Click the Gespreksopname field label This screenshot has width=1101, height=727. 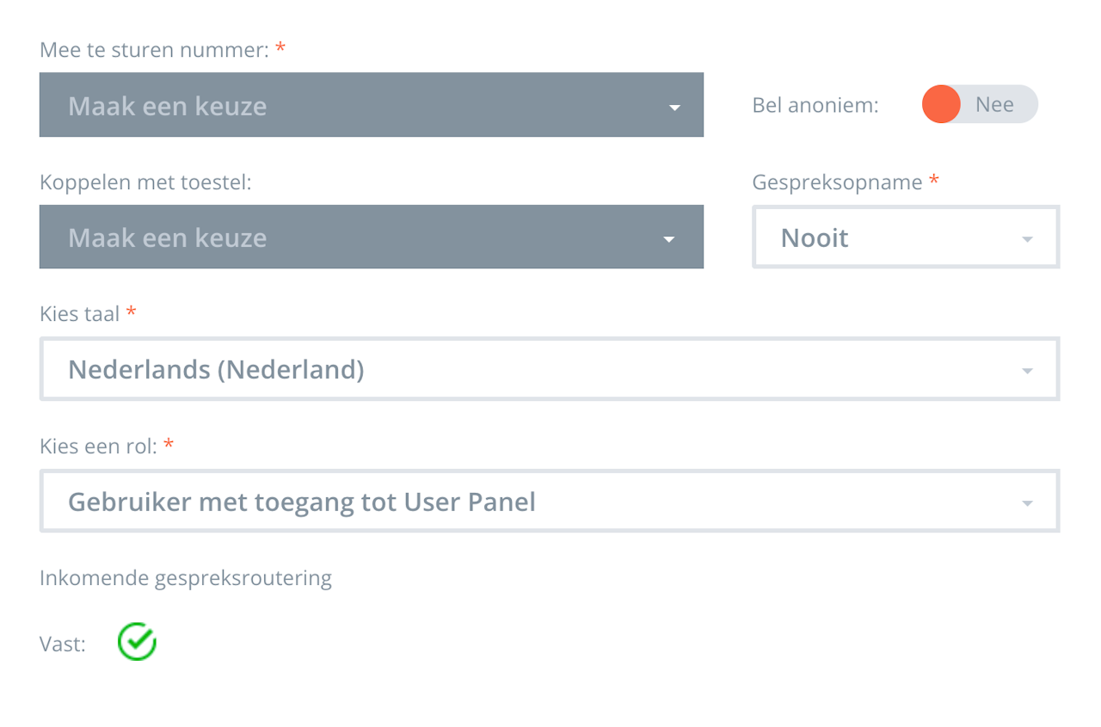(837, 182)
